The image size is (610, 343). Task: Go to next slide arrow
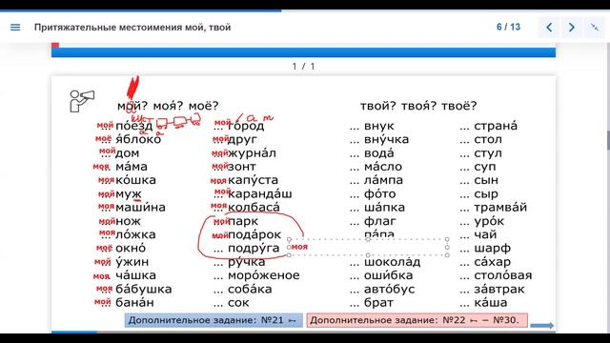[572, 28]
